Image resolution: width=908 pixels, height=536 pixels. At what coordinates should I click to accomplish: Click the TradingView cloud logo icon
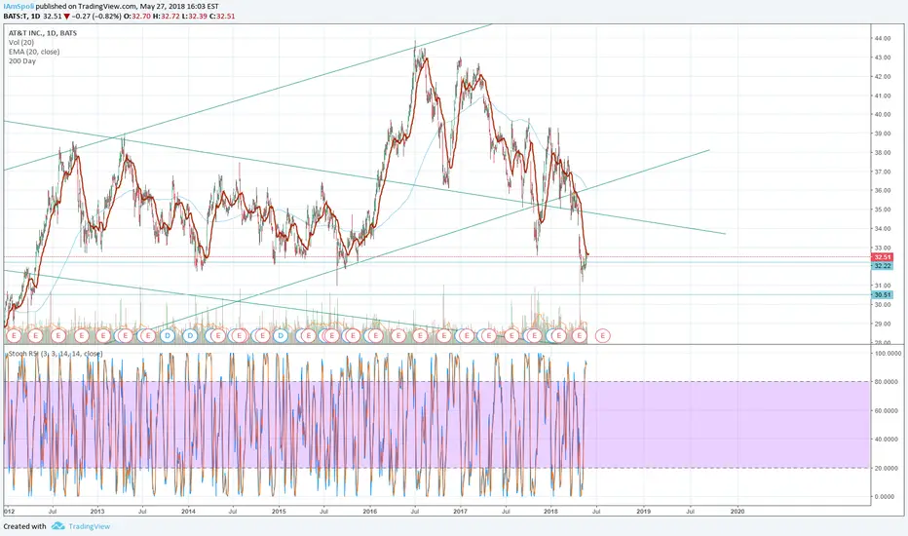tap(57, 526)
